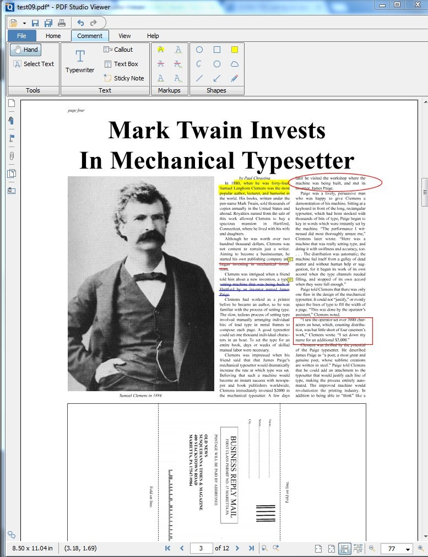Open the Help tab

pyautogui.click(x=153, y=36)
